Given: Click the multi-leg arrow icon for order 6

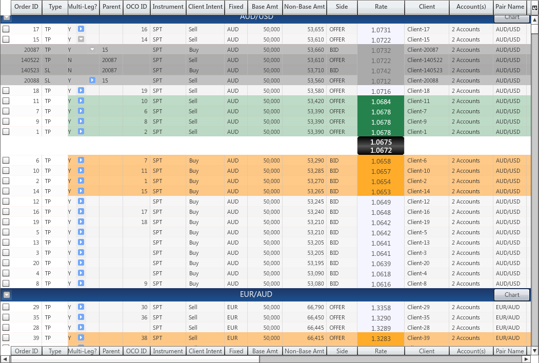Looking at the screenshot, I should click(x=81, y=160).
